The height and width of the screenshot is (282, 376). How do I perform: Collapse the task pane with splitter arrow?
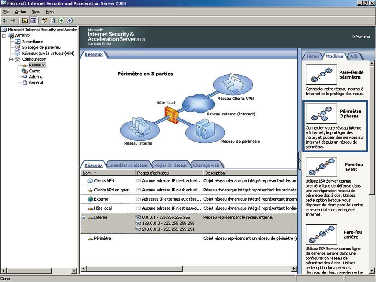[300, 160]
